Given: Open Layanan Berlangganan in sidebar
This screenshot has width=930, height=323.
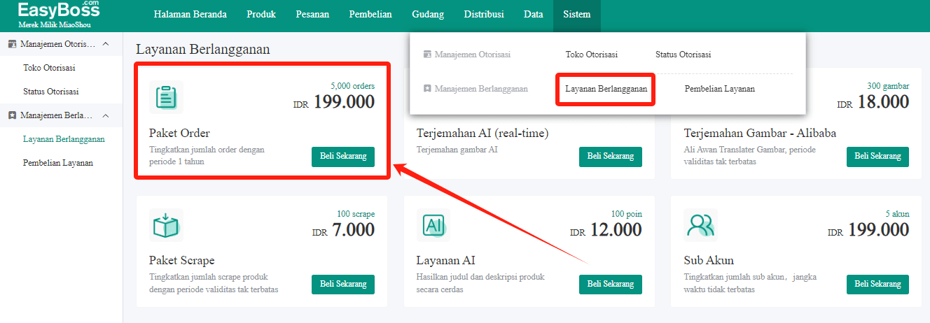Looking at the screenshot, I should pos(64,139).
